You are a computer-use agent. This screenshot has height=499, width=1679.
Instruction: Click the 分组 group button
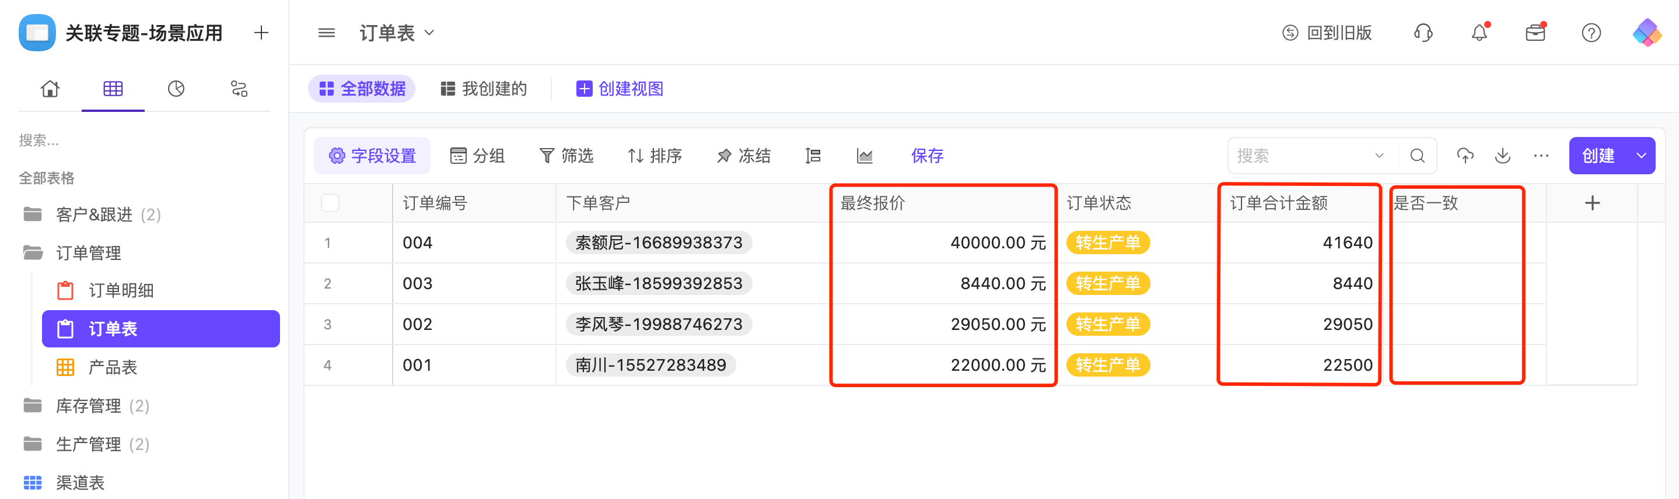point(478,156)
